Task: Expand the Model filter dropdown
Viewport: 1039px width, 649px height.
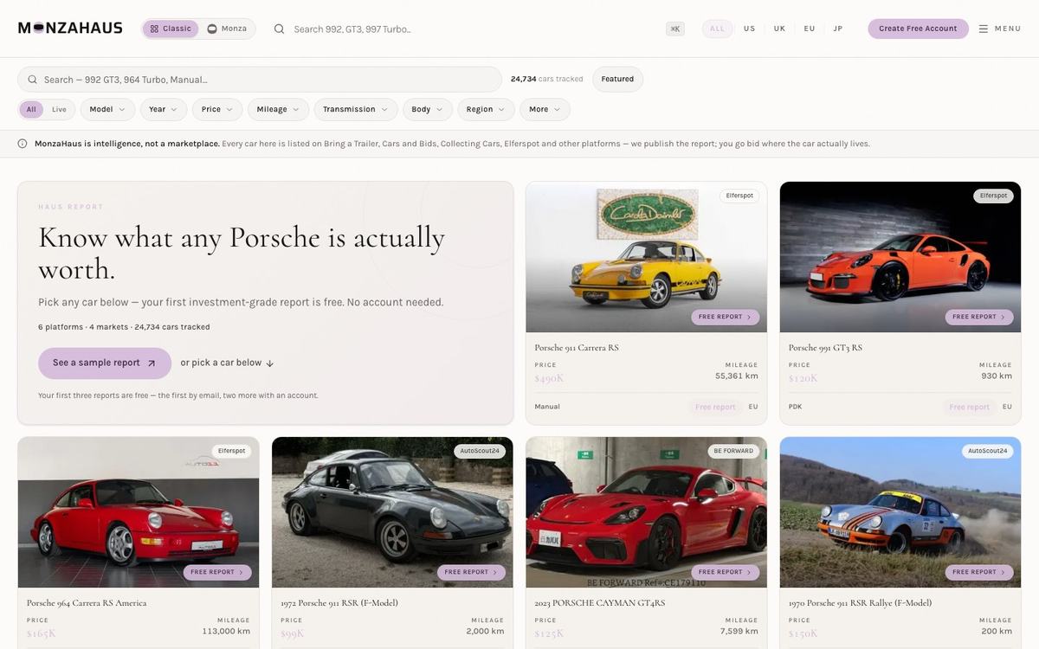Action: click(x=107, y=110)
